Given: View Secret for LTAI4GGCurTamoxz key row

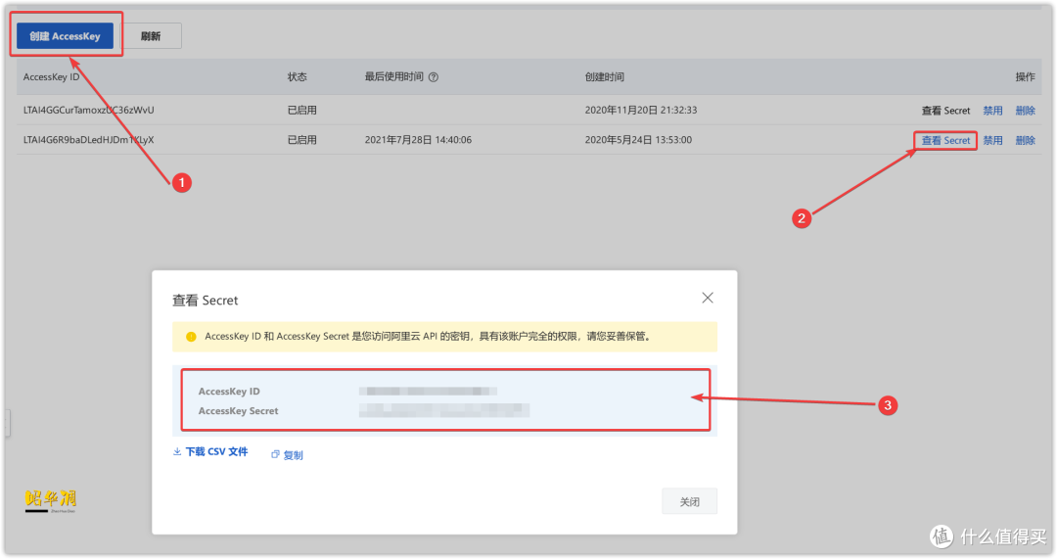Looking at the screenshot, I should click(x=945, y=111).
